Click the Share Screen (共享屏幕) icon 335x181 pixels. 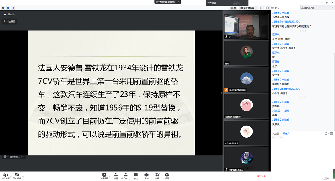[104, 175]
